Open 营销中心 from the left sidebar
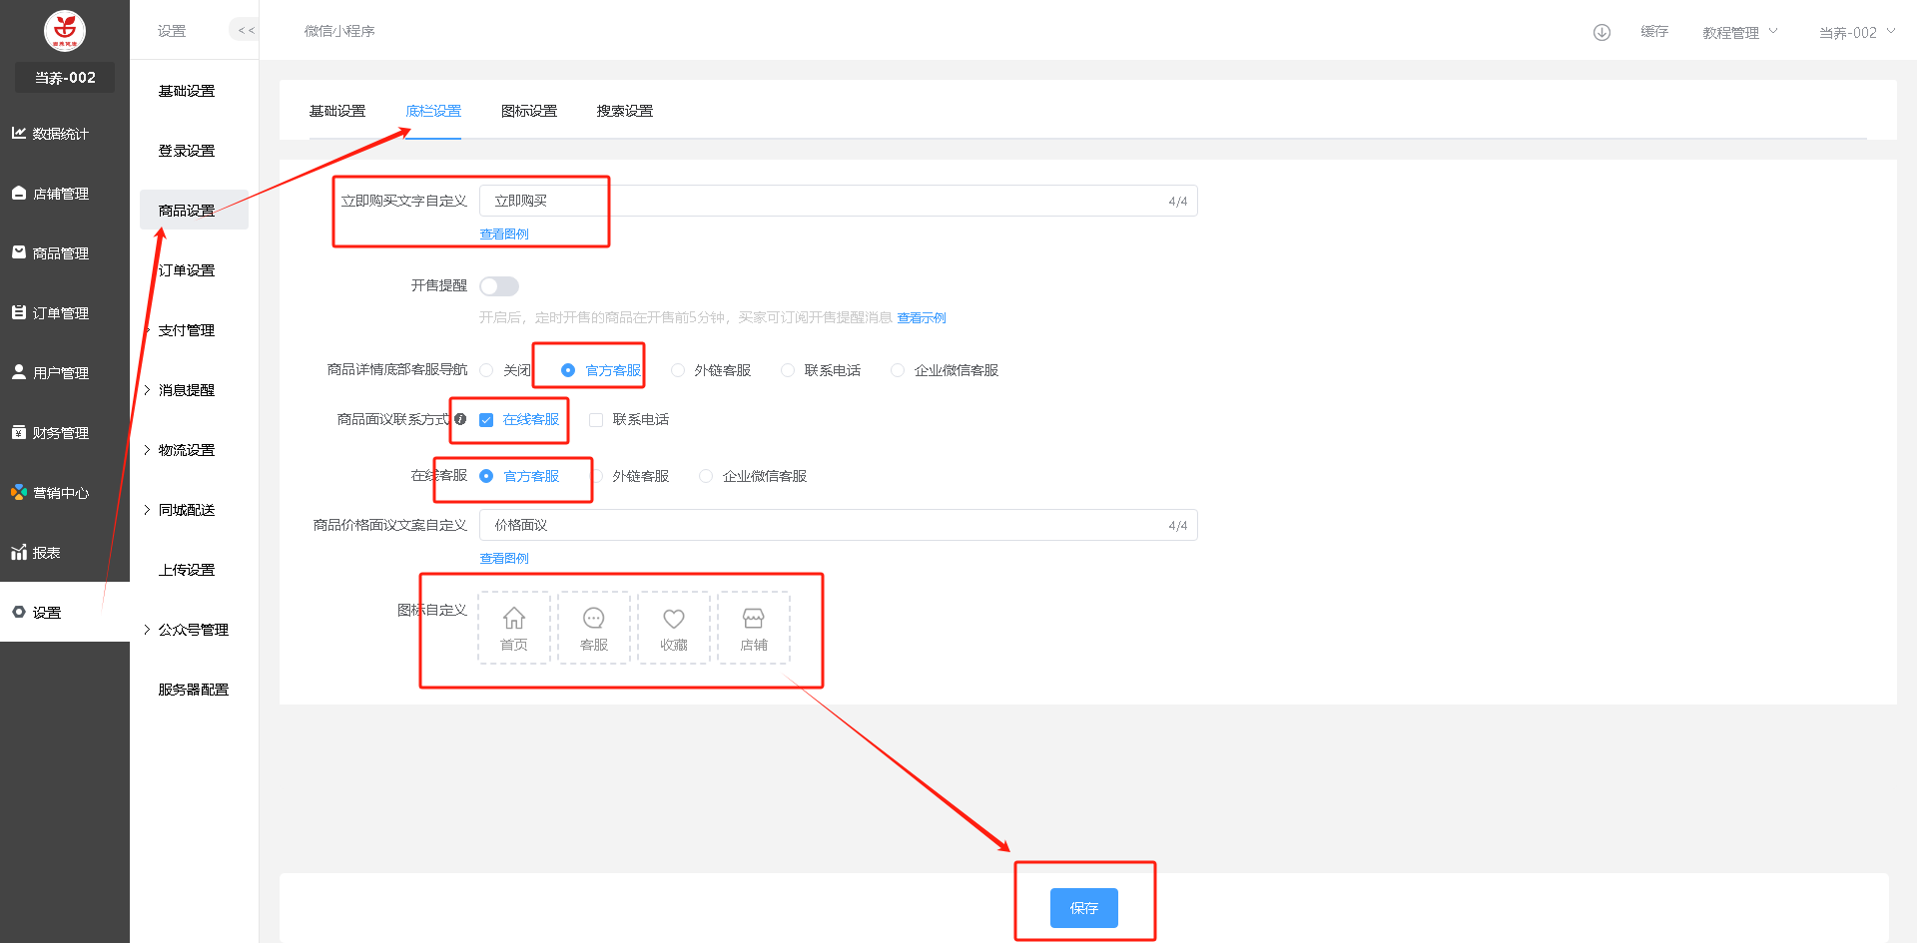This screenshot has width=1917, height=943. (x=60, y=493)
